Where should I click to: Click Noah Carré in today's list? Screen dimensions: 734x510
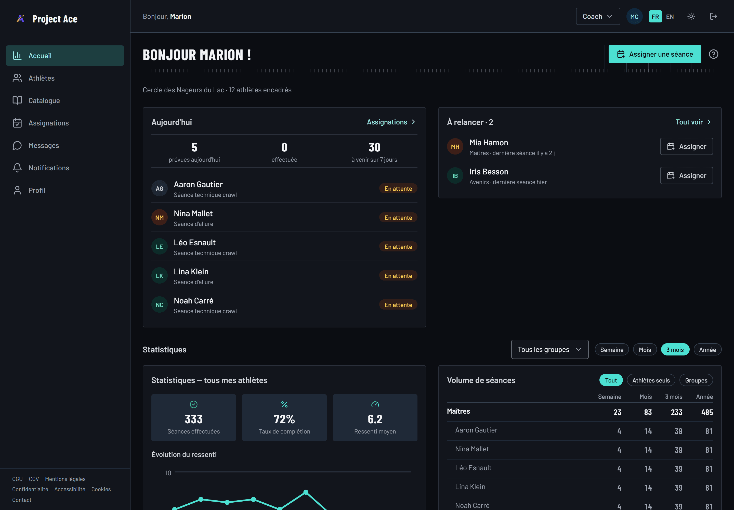[x=284, y=305]
